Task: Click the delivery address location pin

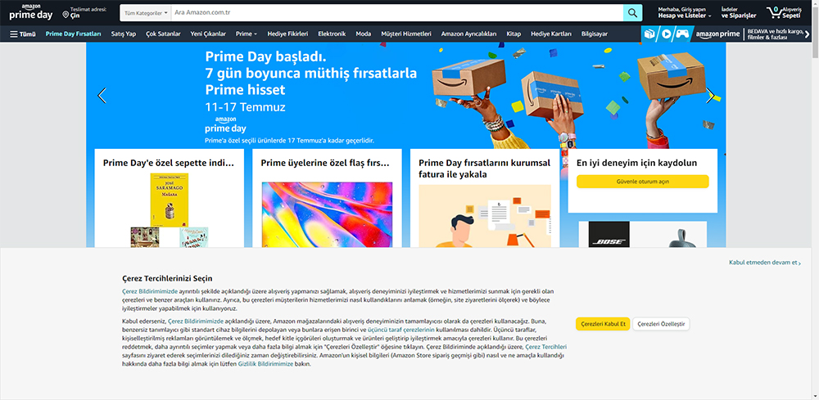Action: tap(66, 15)
